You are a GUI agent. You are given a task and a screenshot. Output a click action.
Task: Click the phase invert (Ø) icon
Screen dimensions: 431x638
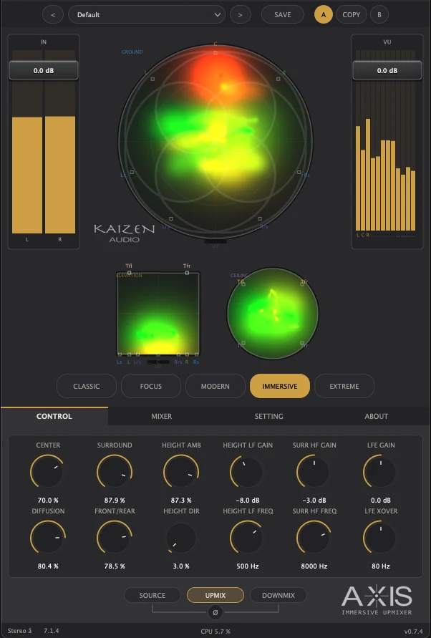point(215,612)
